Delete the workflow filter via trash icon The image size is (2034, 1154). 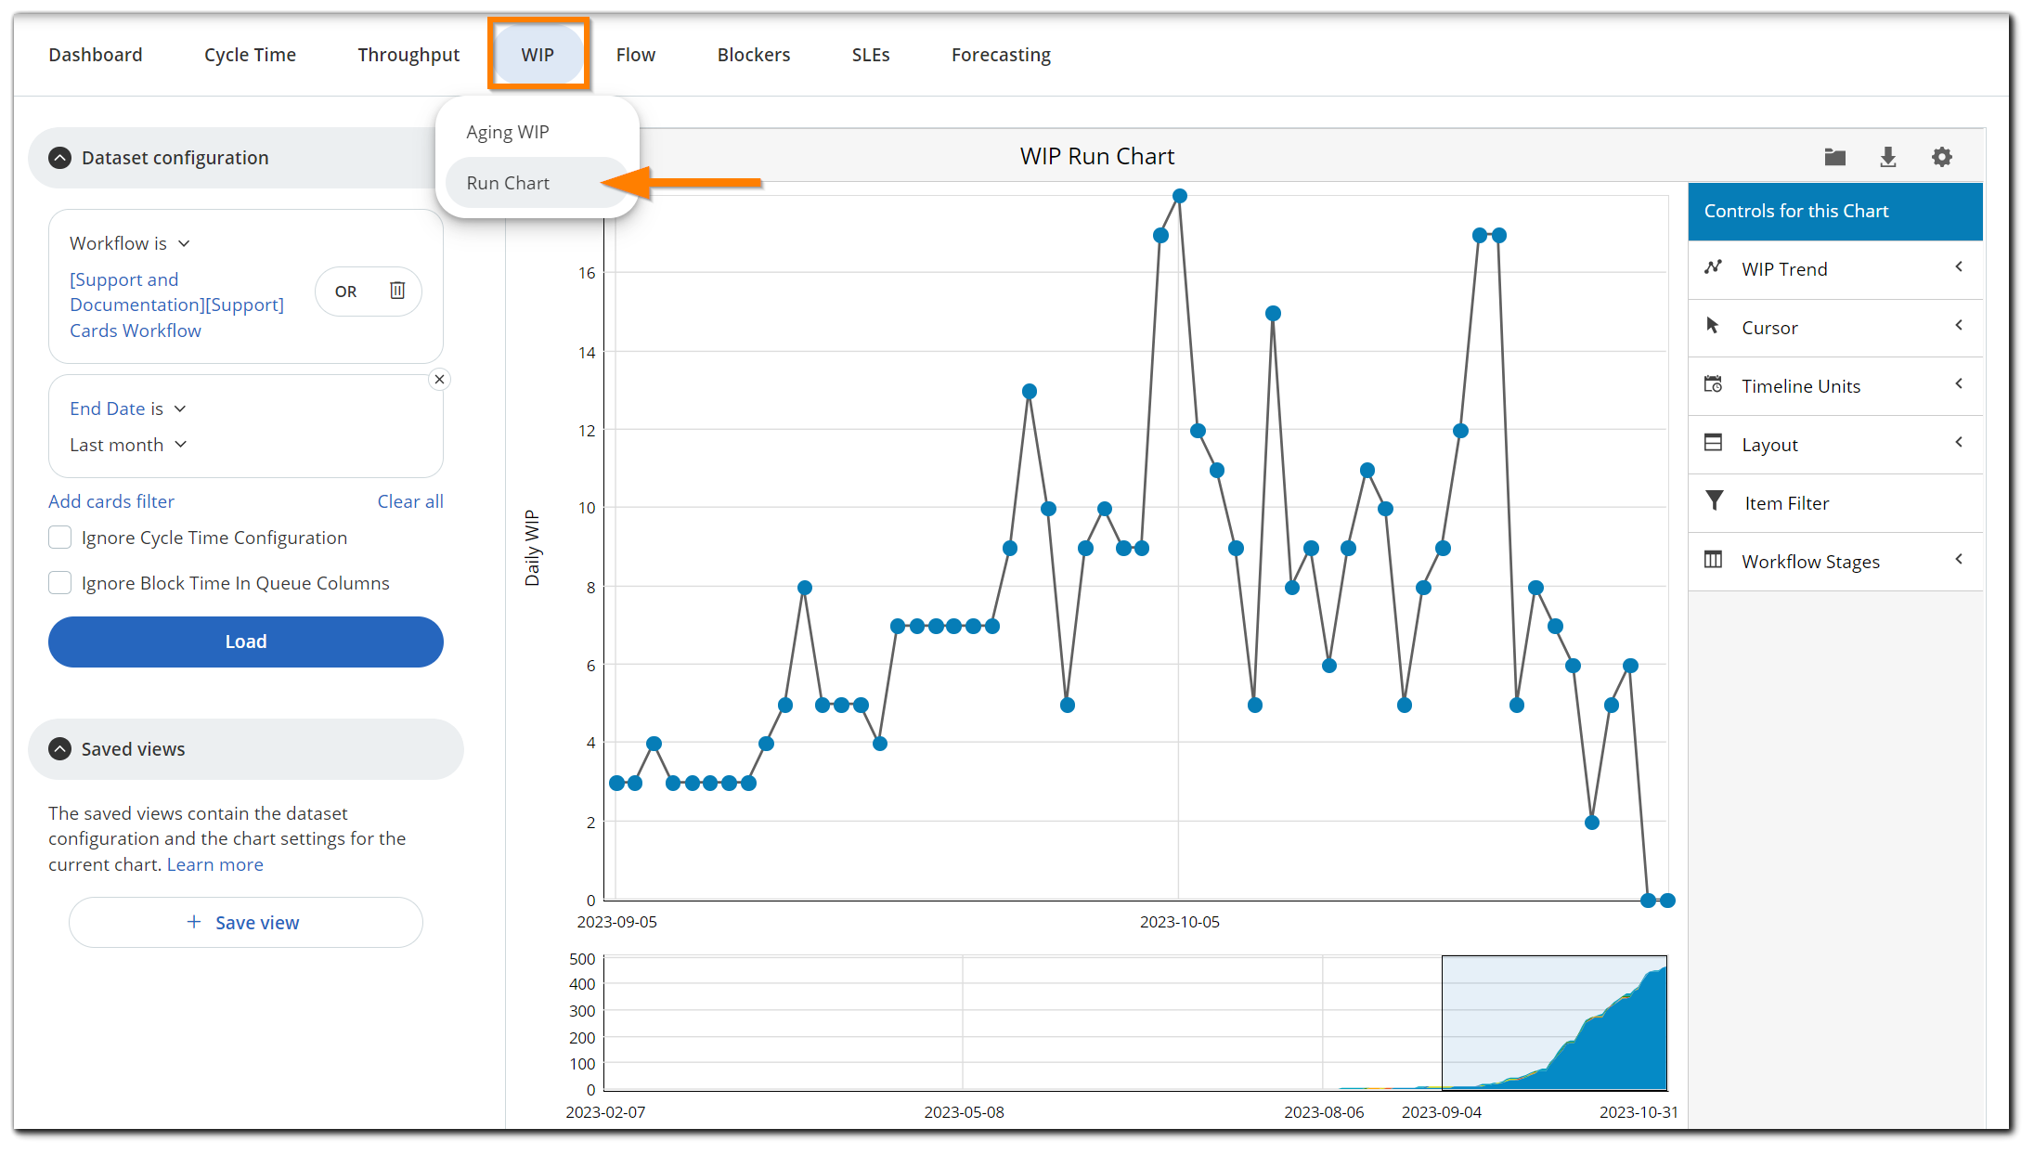tap(396, 291)
